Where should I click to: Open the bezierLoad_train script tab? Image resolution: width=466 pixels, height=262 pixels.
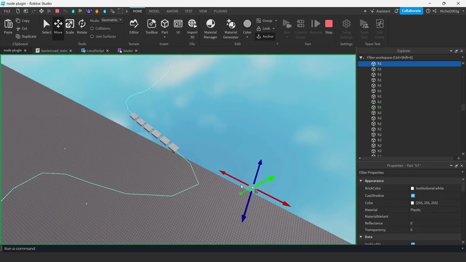point(54,50)
